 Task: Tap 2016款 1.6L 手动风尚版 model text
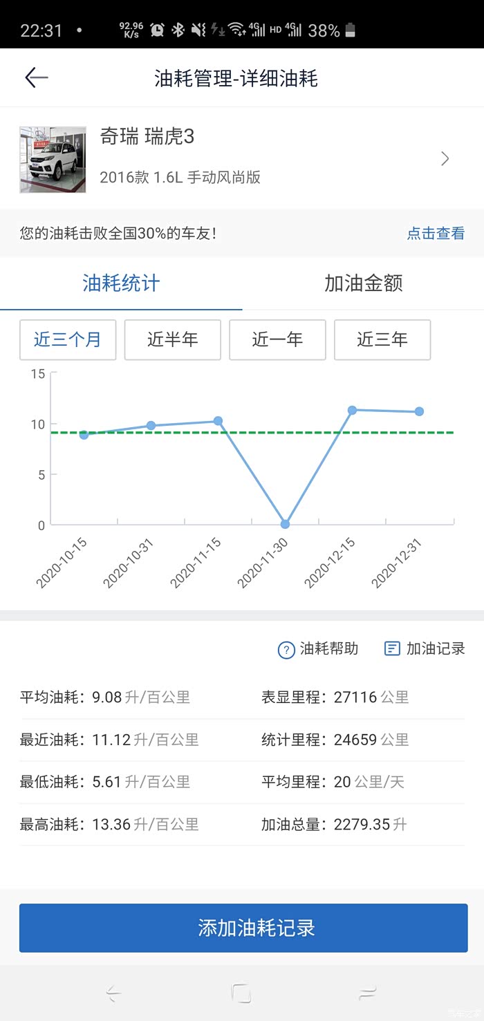tap(180, 177)
